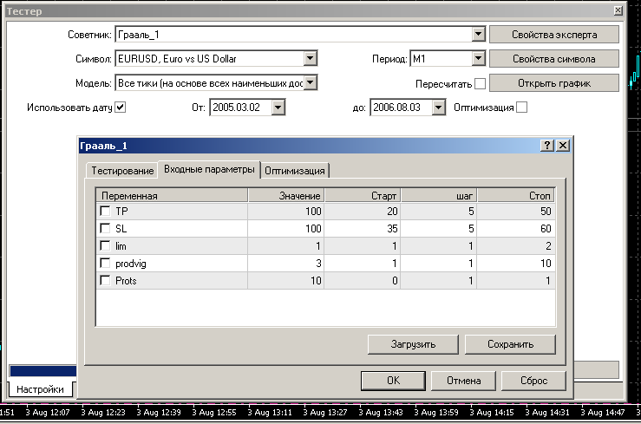The image size is (641, 424).
Task: Click the Сохранить button
Action: tap(510, 344)
